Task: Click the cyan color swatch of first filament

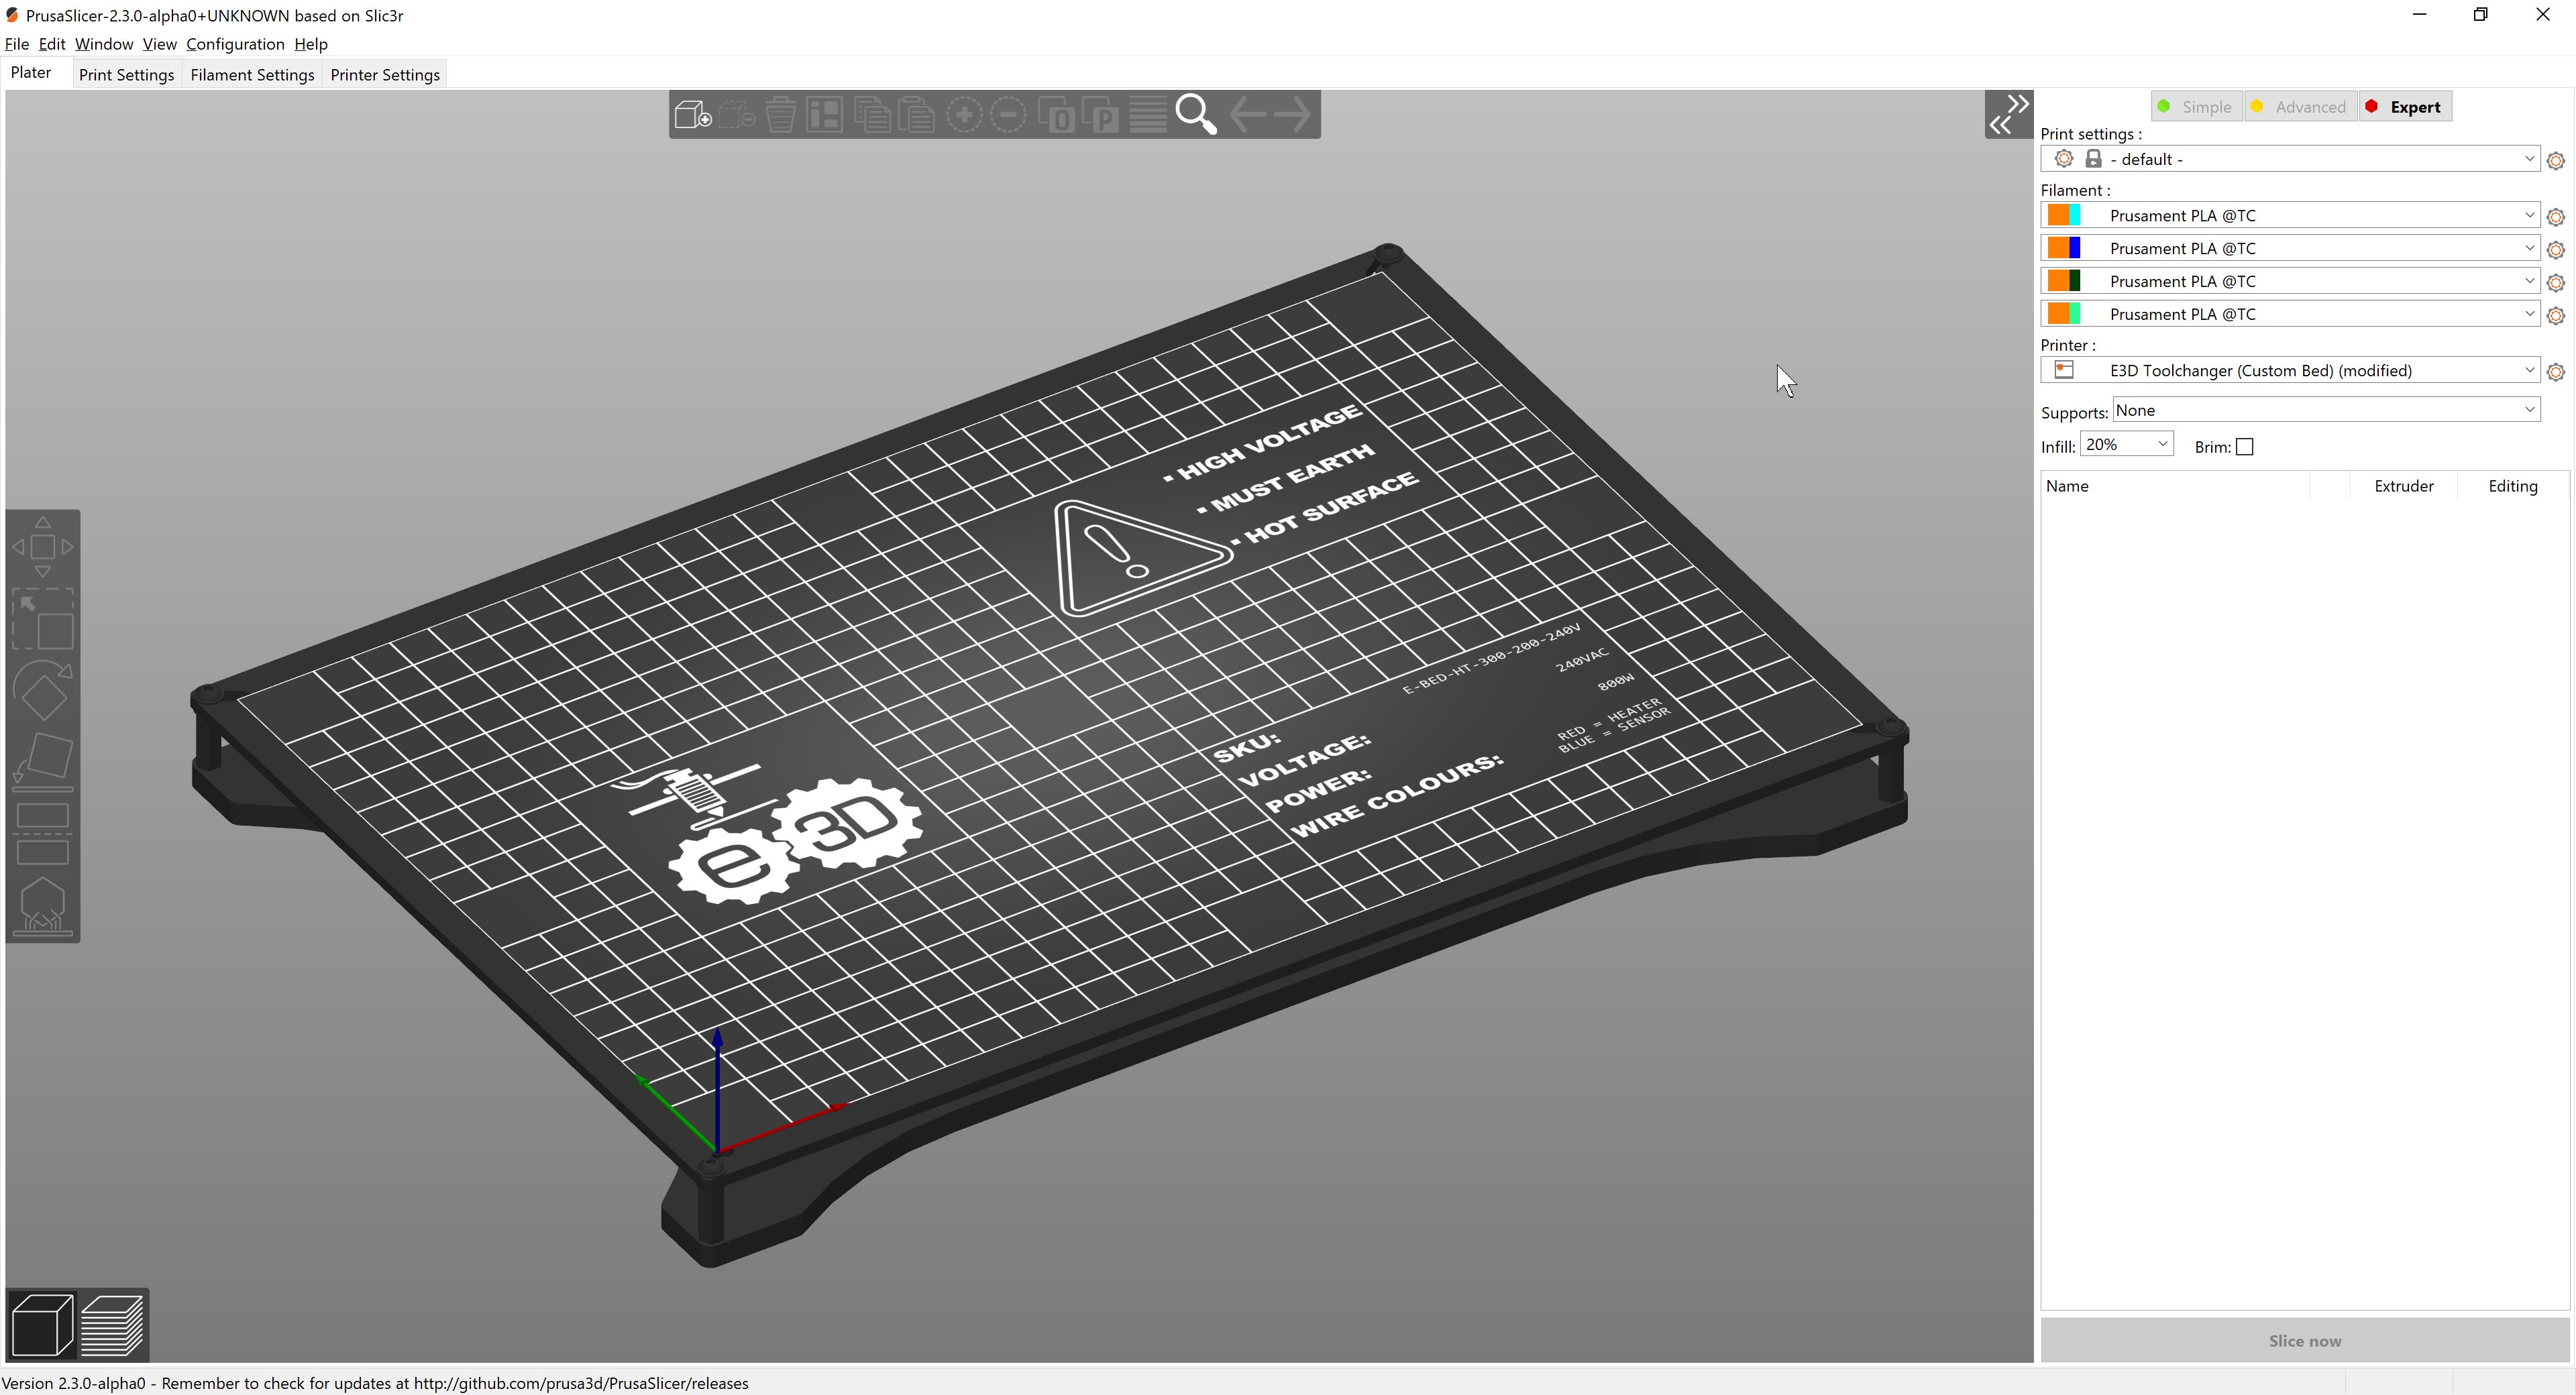Action: click(2075, 215)
